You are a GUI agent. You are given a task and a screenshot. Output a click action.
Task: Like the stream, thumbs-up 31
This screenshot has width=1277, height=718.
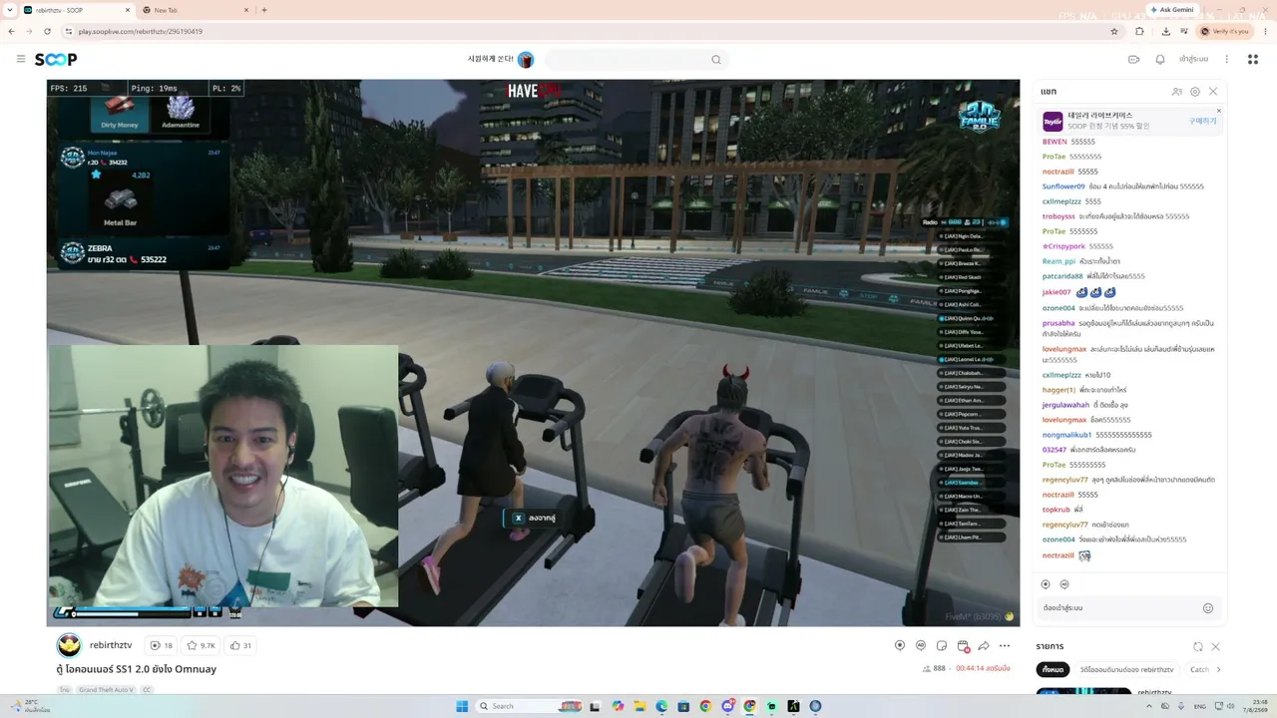pos(240,646)
